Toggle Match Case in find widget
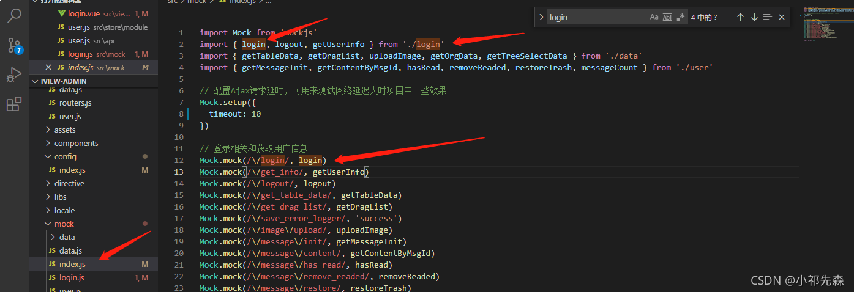Image resolution: width=854 pixels, height=292 pixels. [x=654, y=17]
